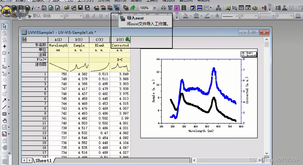The width and height of the screenshot is (303, 165).
Task: Click the fill color paint bucket swatch
Action: click(x=185, y=16)
